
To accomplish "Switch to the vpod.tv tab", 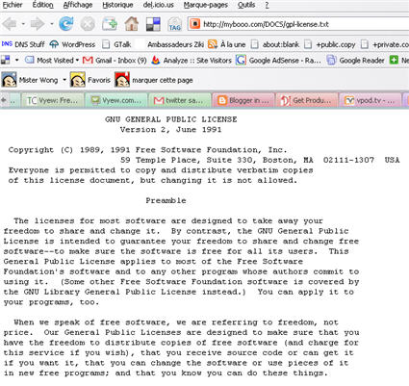I will coord(371,100).
